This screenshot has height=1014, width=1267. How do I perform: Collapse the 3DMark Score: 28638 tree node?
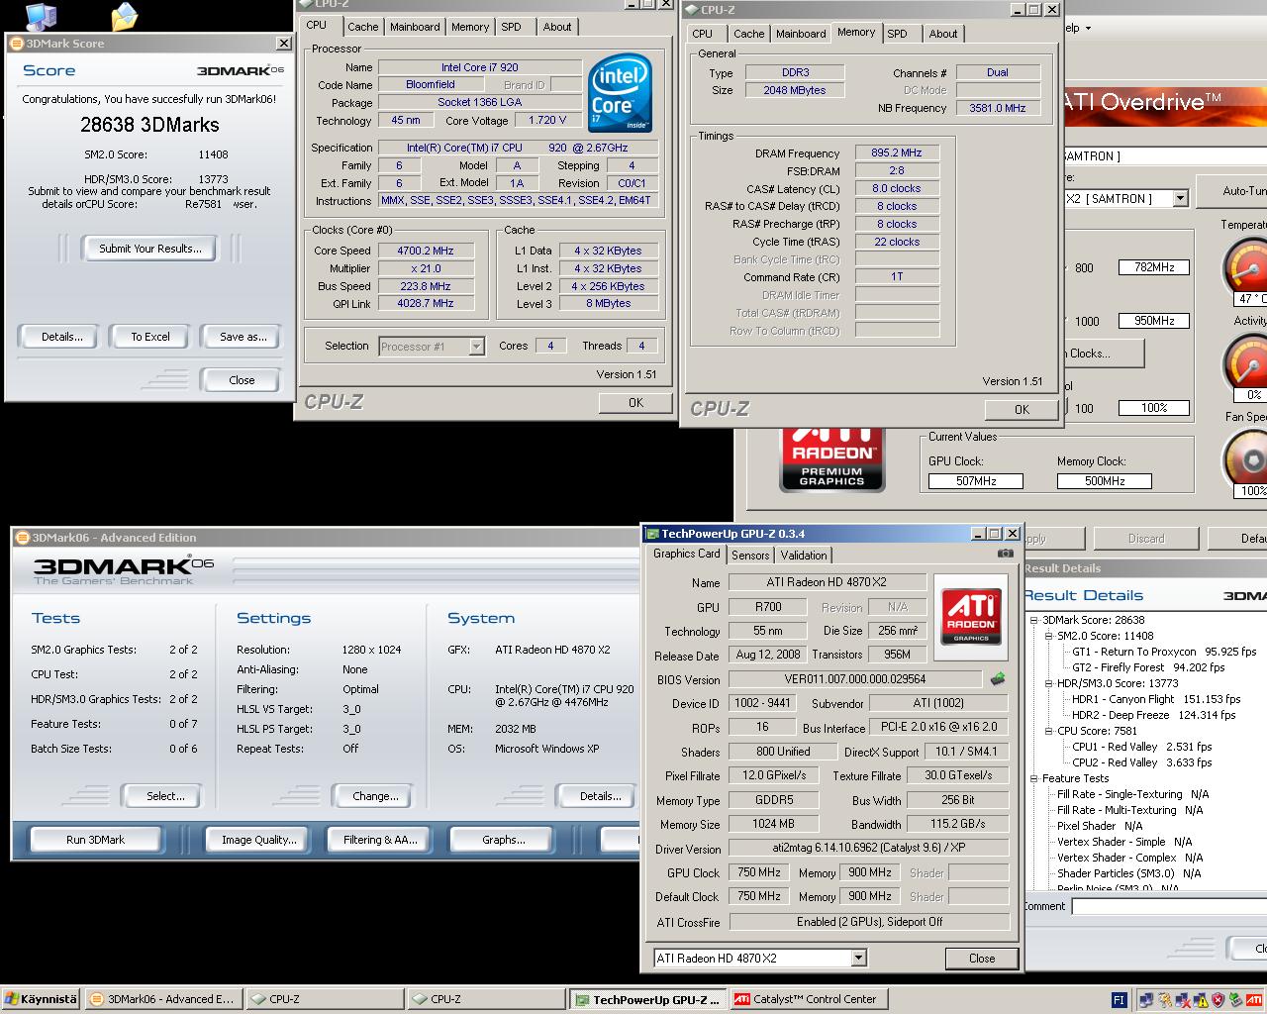click(x=1033, y=620)
